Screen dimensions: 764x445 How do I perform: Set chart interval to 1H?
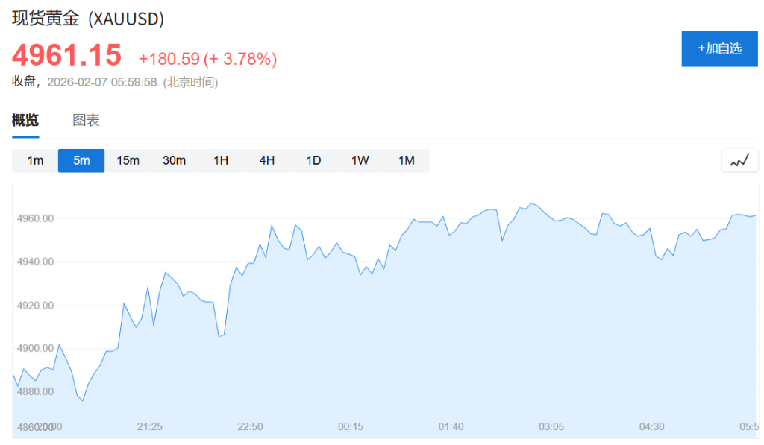click(221, 160)
